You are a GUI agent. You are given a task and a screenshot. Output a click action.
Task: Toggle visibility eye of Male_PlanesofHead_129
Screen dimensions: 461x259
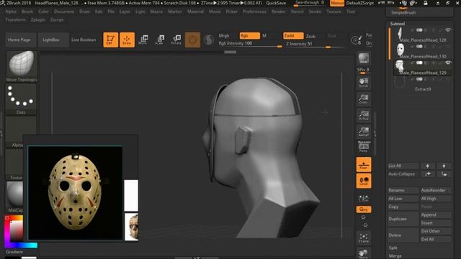[x=448, y=63]
